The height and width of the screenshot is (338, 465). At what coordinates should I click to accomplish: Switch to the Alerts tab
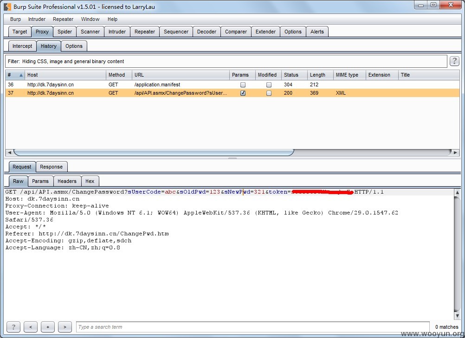click(x=317, y=32)
